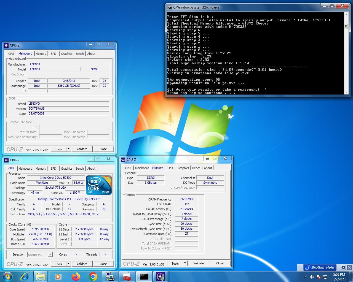The height and width of the screenshot is (282, 353).
Task: Click Southbridge value 82801JB (ICH10)
Action: pyautogui.click(x=69, y=86)
